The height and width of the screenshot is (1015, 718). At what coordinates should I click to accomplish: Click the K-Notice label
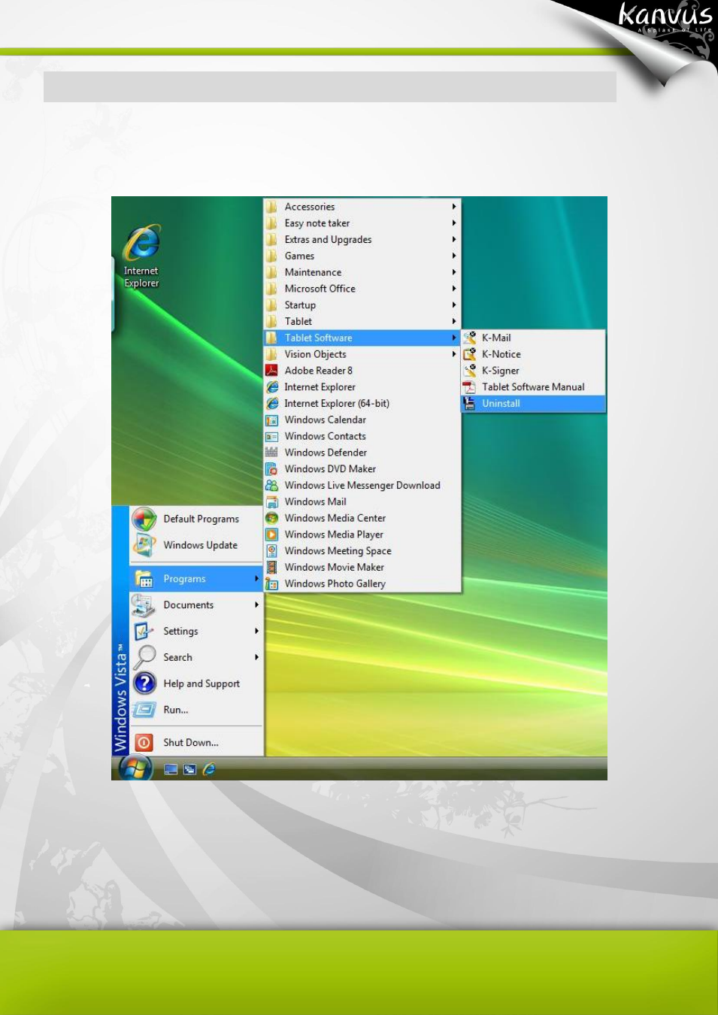click(x=501, y=354)
